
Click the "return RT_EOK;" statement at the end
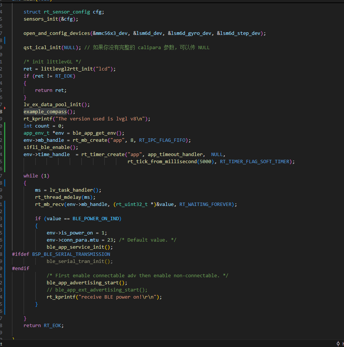pyautogui.click(x=44, y=326)
